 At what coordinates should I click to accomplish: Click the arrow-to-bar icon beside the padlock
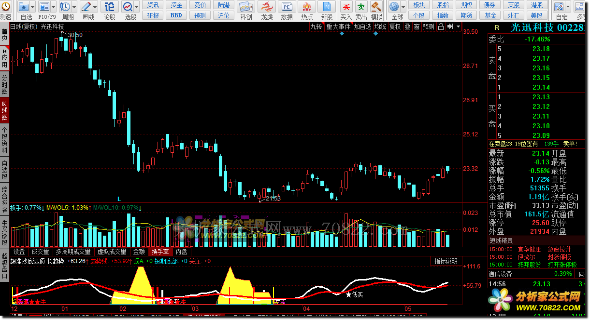[x=450, y=27]
